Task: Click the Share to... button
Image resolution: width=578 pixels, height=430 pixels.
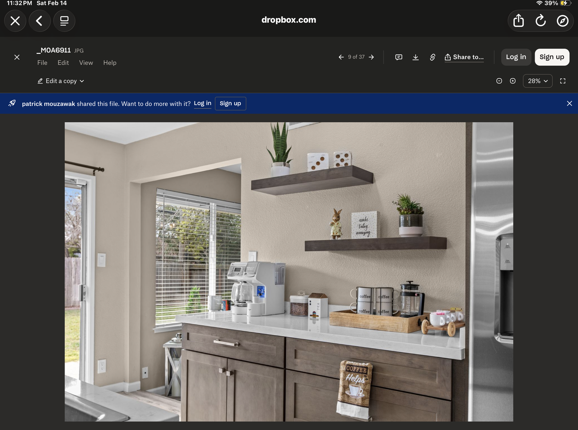Action: (464, 57)
